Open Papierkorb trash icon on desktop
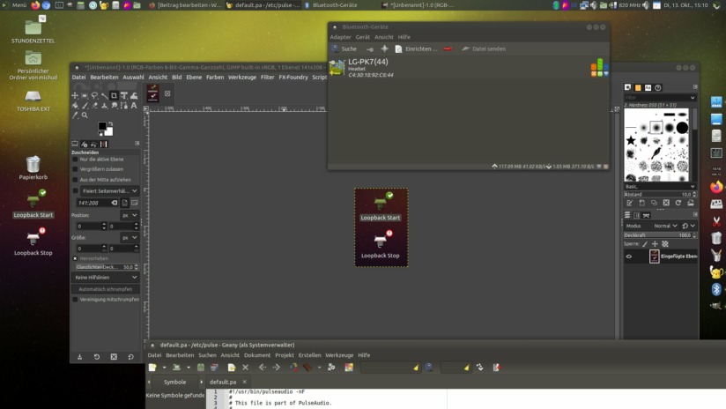This screenshot has height=409, width=726. 33,168
